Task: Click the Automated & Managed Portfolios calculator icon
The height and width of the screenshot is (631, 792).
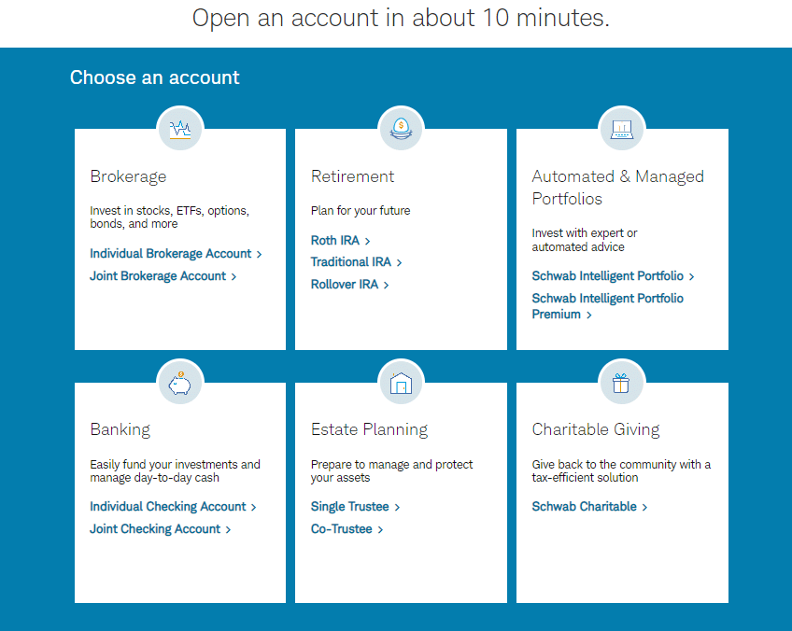Action: click(621, 128)
